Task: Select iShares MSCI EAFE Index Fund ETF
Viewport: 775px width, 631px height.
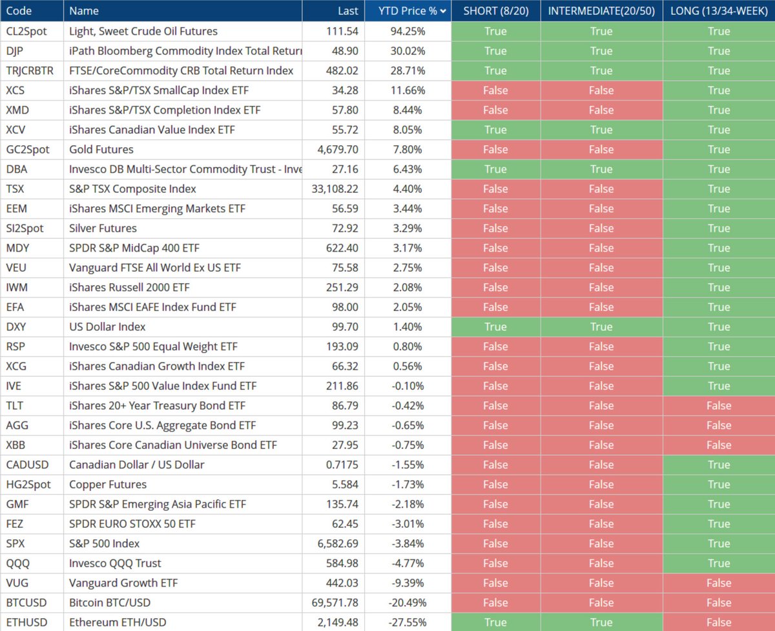Action: tap(183, 306)
